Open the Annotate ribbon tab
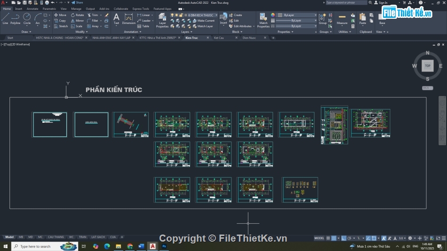 (x=32, y=8)
